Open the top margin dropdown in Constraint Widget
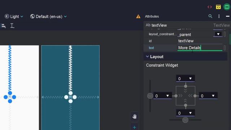Viewport: 231px width, 130px height. [190, 79]
